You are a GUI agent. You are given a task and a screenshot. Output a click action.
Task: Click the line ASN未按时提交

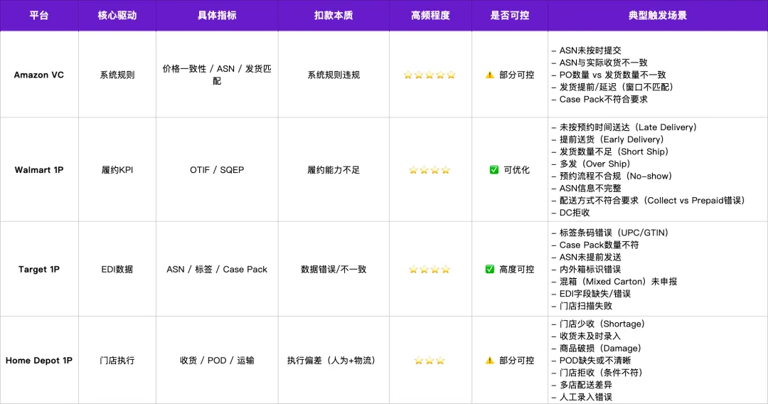tap(586, 51)
